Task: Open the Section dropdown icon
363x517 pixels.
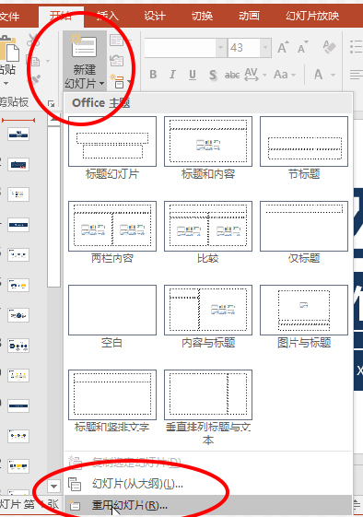Action: point(120,81)
